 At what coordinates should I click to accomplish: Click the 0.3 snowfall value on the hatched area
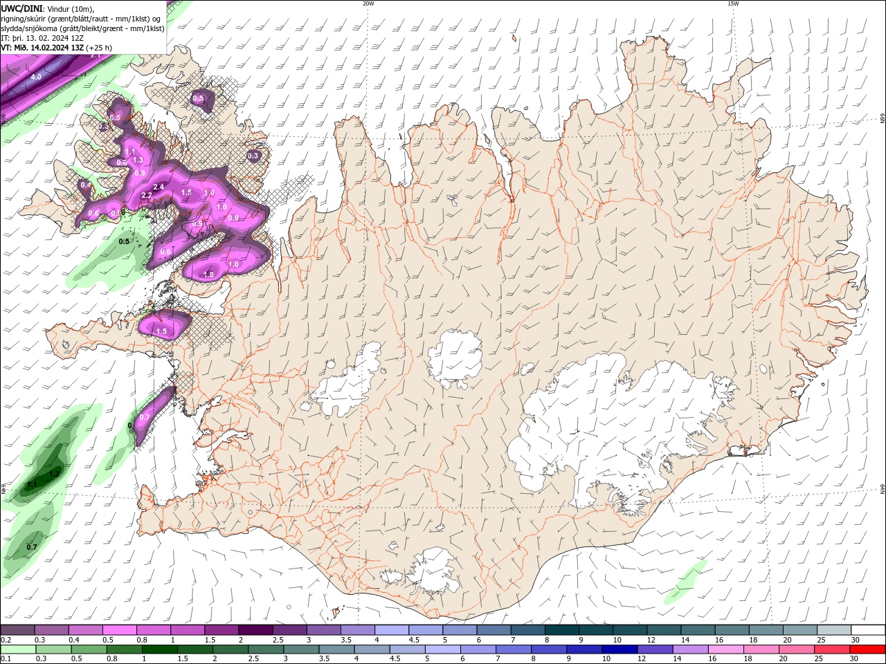tap(253, 156)
